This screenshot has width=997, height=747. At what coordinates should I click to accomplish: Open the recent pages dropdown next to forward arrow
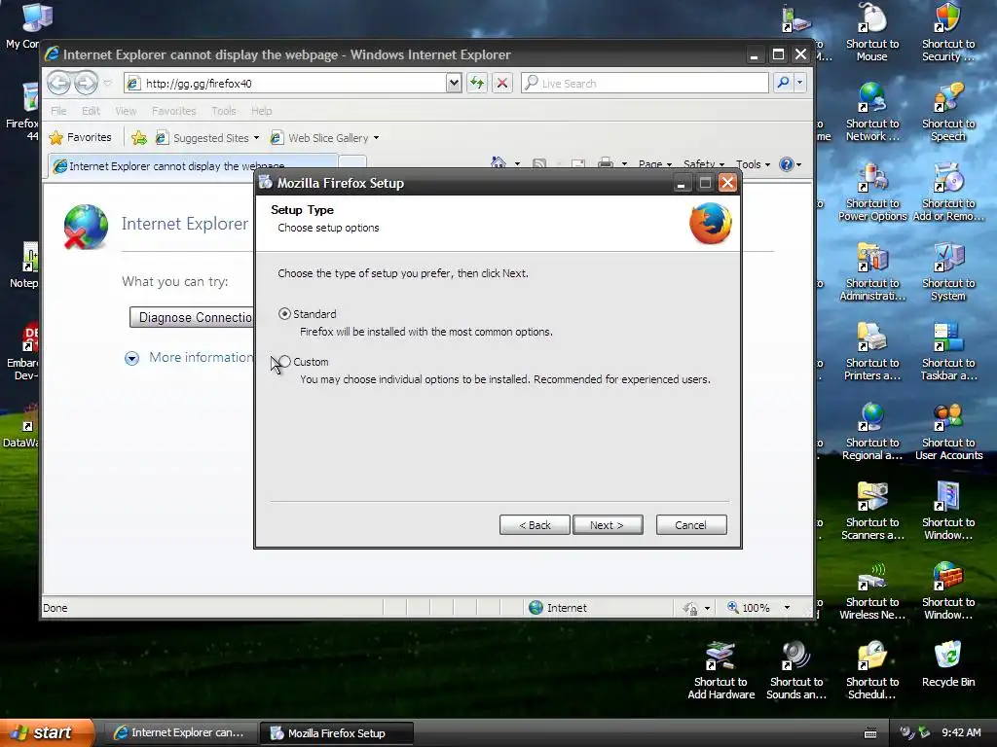click(107, 84)
